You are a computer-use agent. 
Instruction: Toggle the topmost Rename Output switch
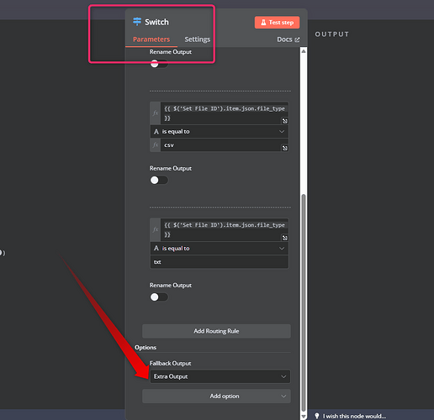pos(159,64)
